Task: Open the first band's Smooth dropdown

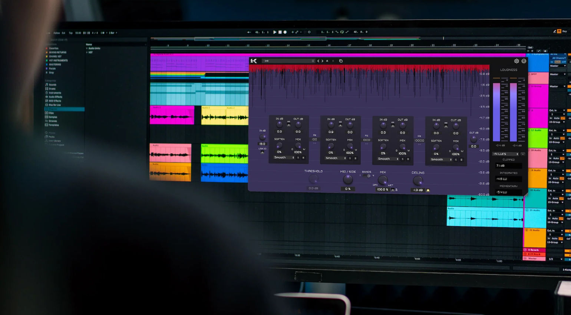Action: (x=284, y=157)
